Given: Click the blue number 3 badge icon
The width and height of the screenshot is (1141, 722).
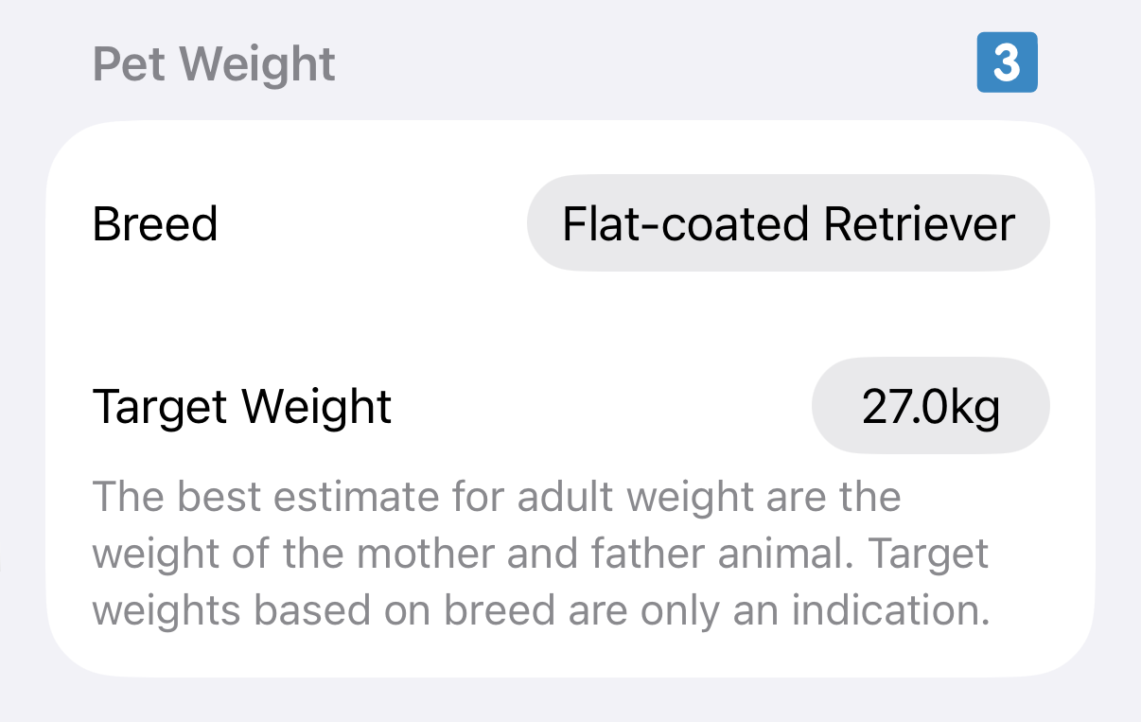Looking at the screenshot, I should click(x=1007, y=63).
